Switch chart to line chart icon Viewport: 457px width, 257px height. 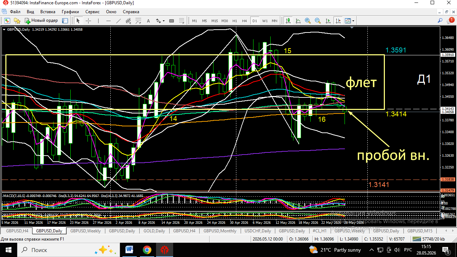click(298, 21)
